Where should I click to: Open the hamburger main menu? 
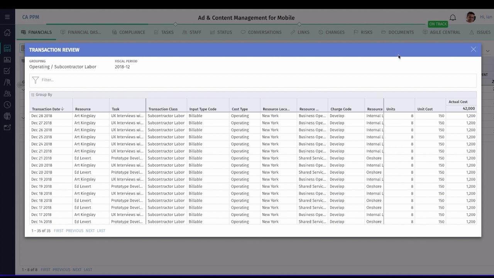pos(7,17)
